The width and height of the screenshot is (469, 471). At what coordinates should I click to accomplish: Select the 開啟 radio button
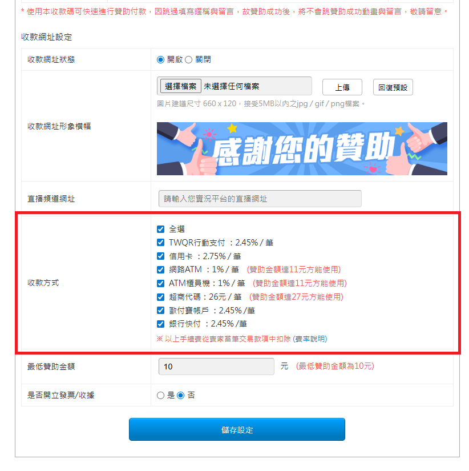[x=161, y=60]
